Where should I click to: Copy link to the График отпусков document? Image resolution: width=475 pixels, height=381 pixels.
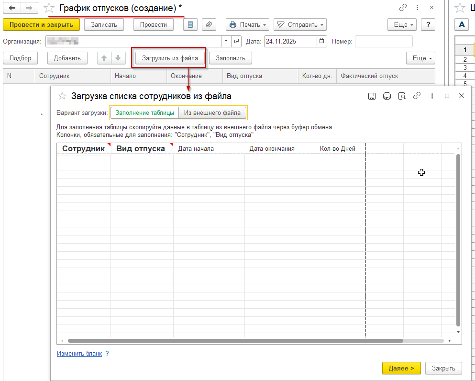[x=403, y=8]
